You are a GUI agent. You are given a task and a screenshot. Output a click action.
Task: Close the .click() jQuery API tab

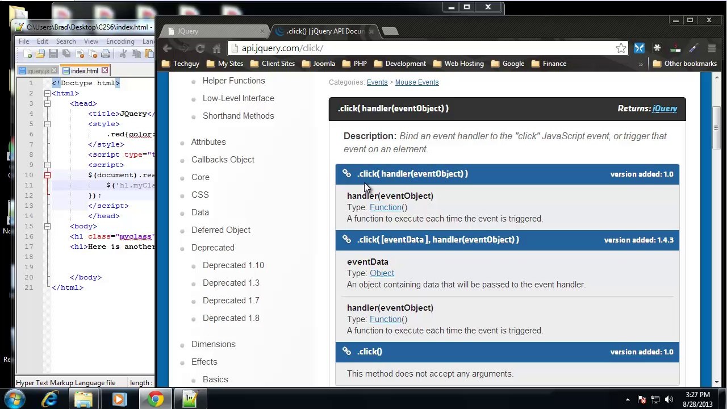[371, 31]
